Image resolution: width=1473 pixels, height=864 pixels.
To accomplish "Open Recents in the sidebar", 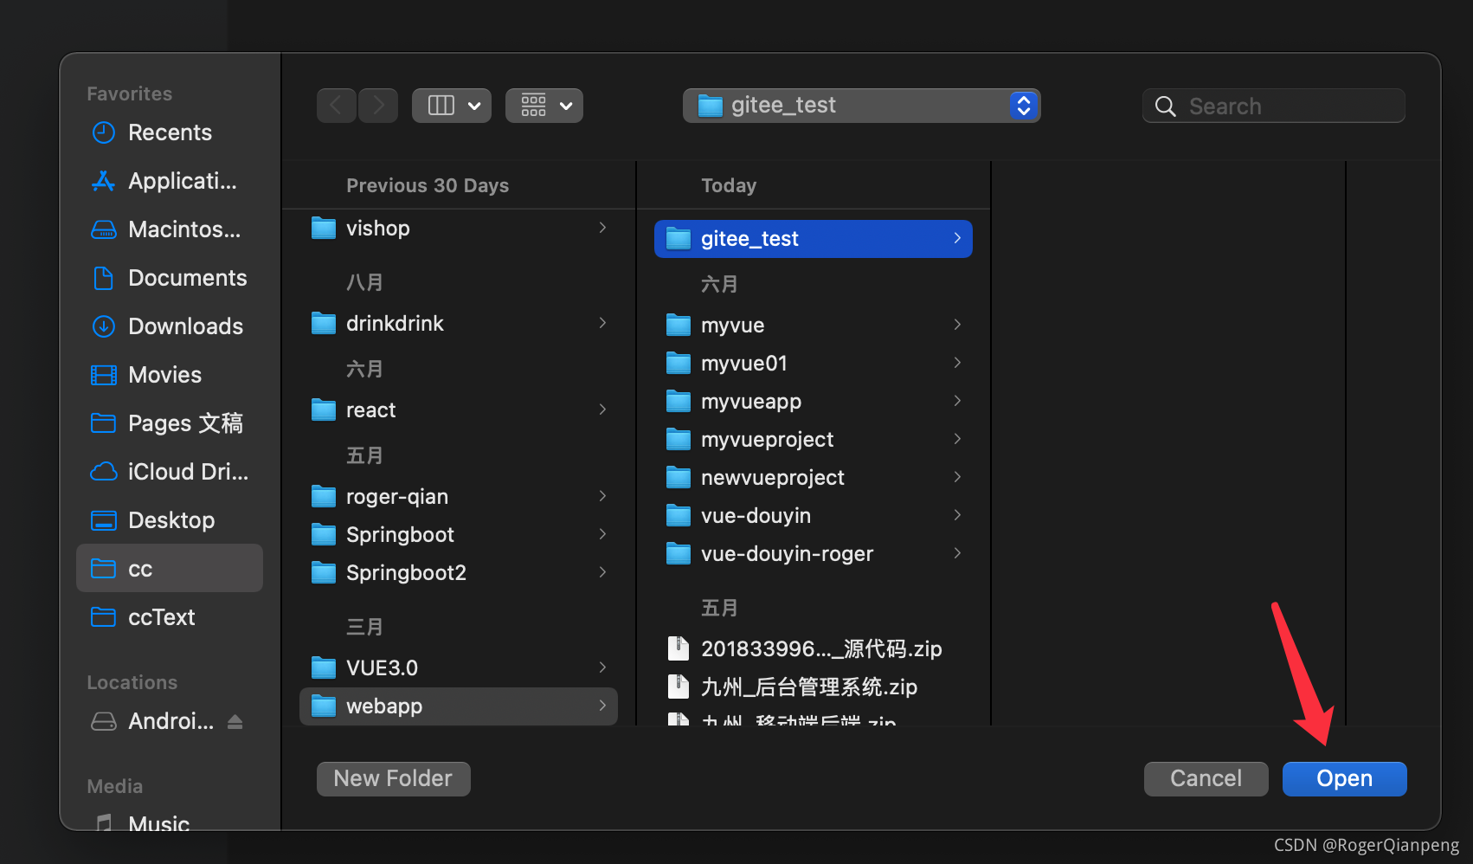I will (x=170, y=132).
